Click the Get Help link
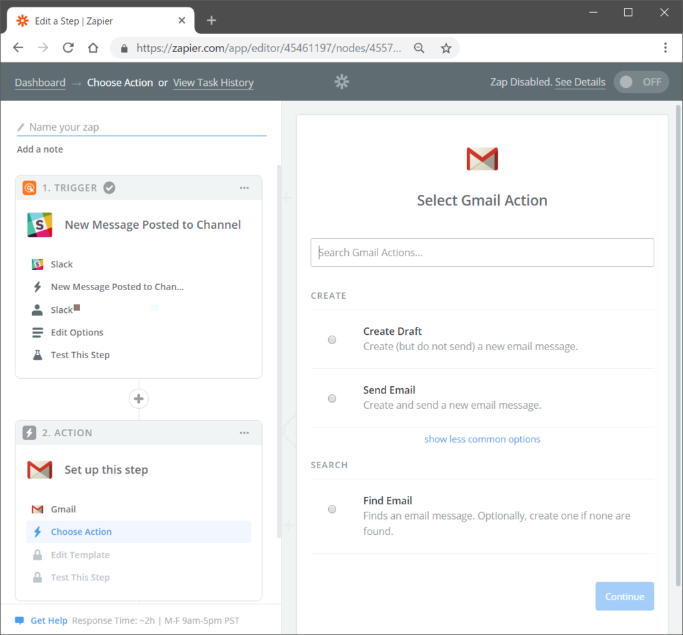This screenshot has width=683, height=635. coord(49,620)
